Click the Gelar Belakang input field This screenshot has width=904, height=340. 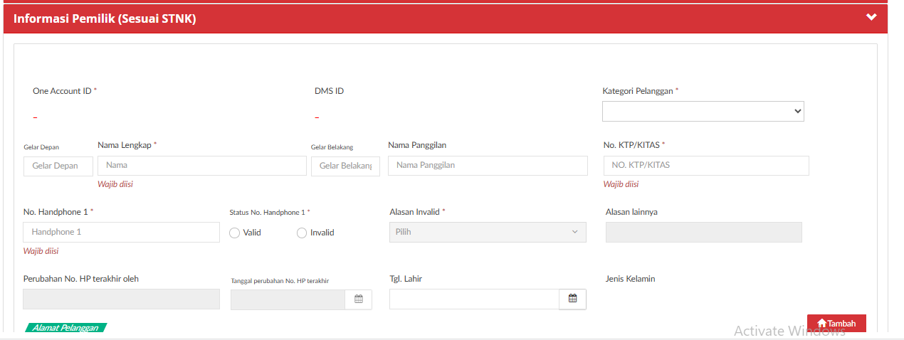(345, 166)
